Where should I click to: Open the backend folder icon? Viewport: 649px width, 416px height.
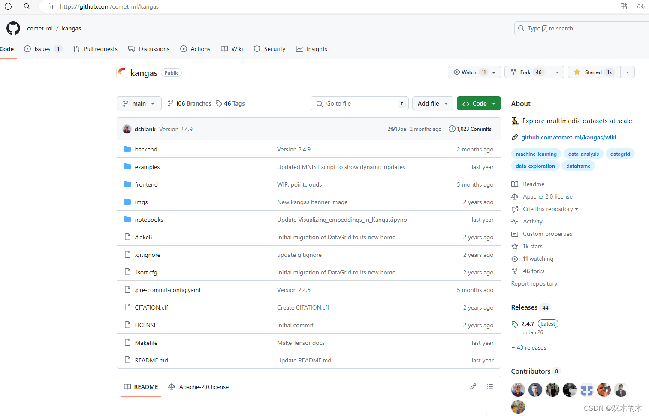127,149
